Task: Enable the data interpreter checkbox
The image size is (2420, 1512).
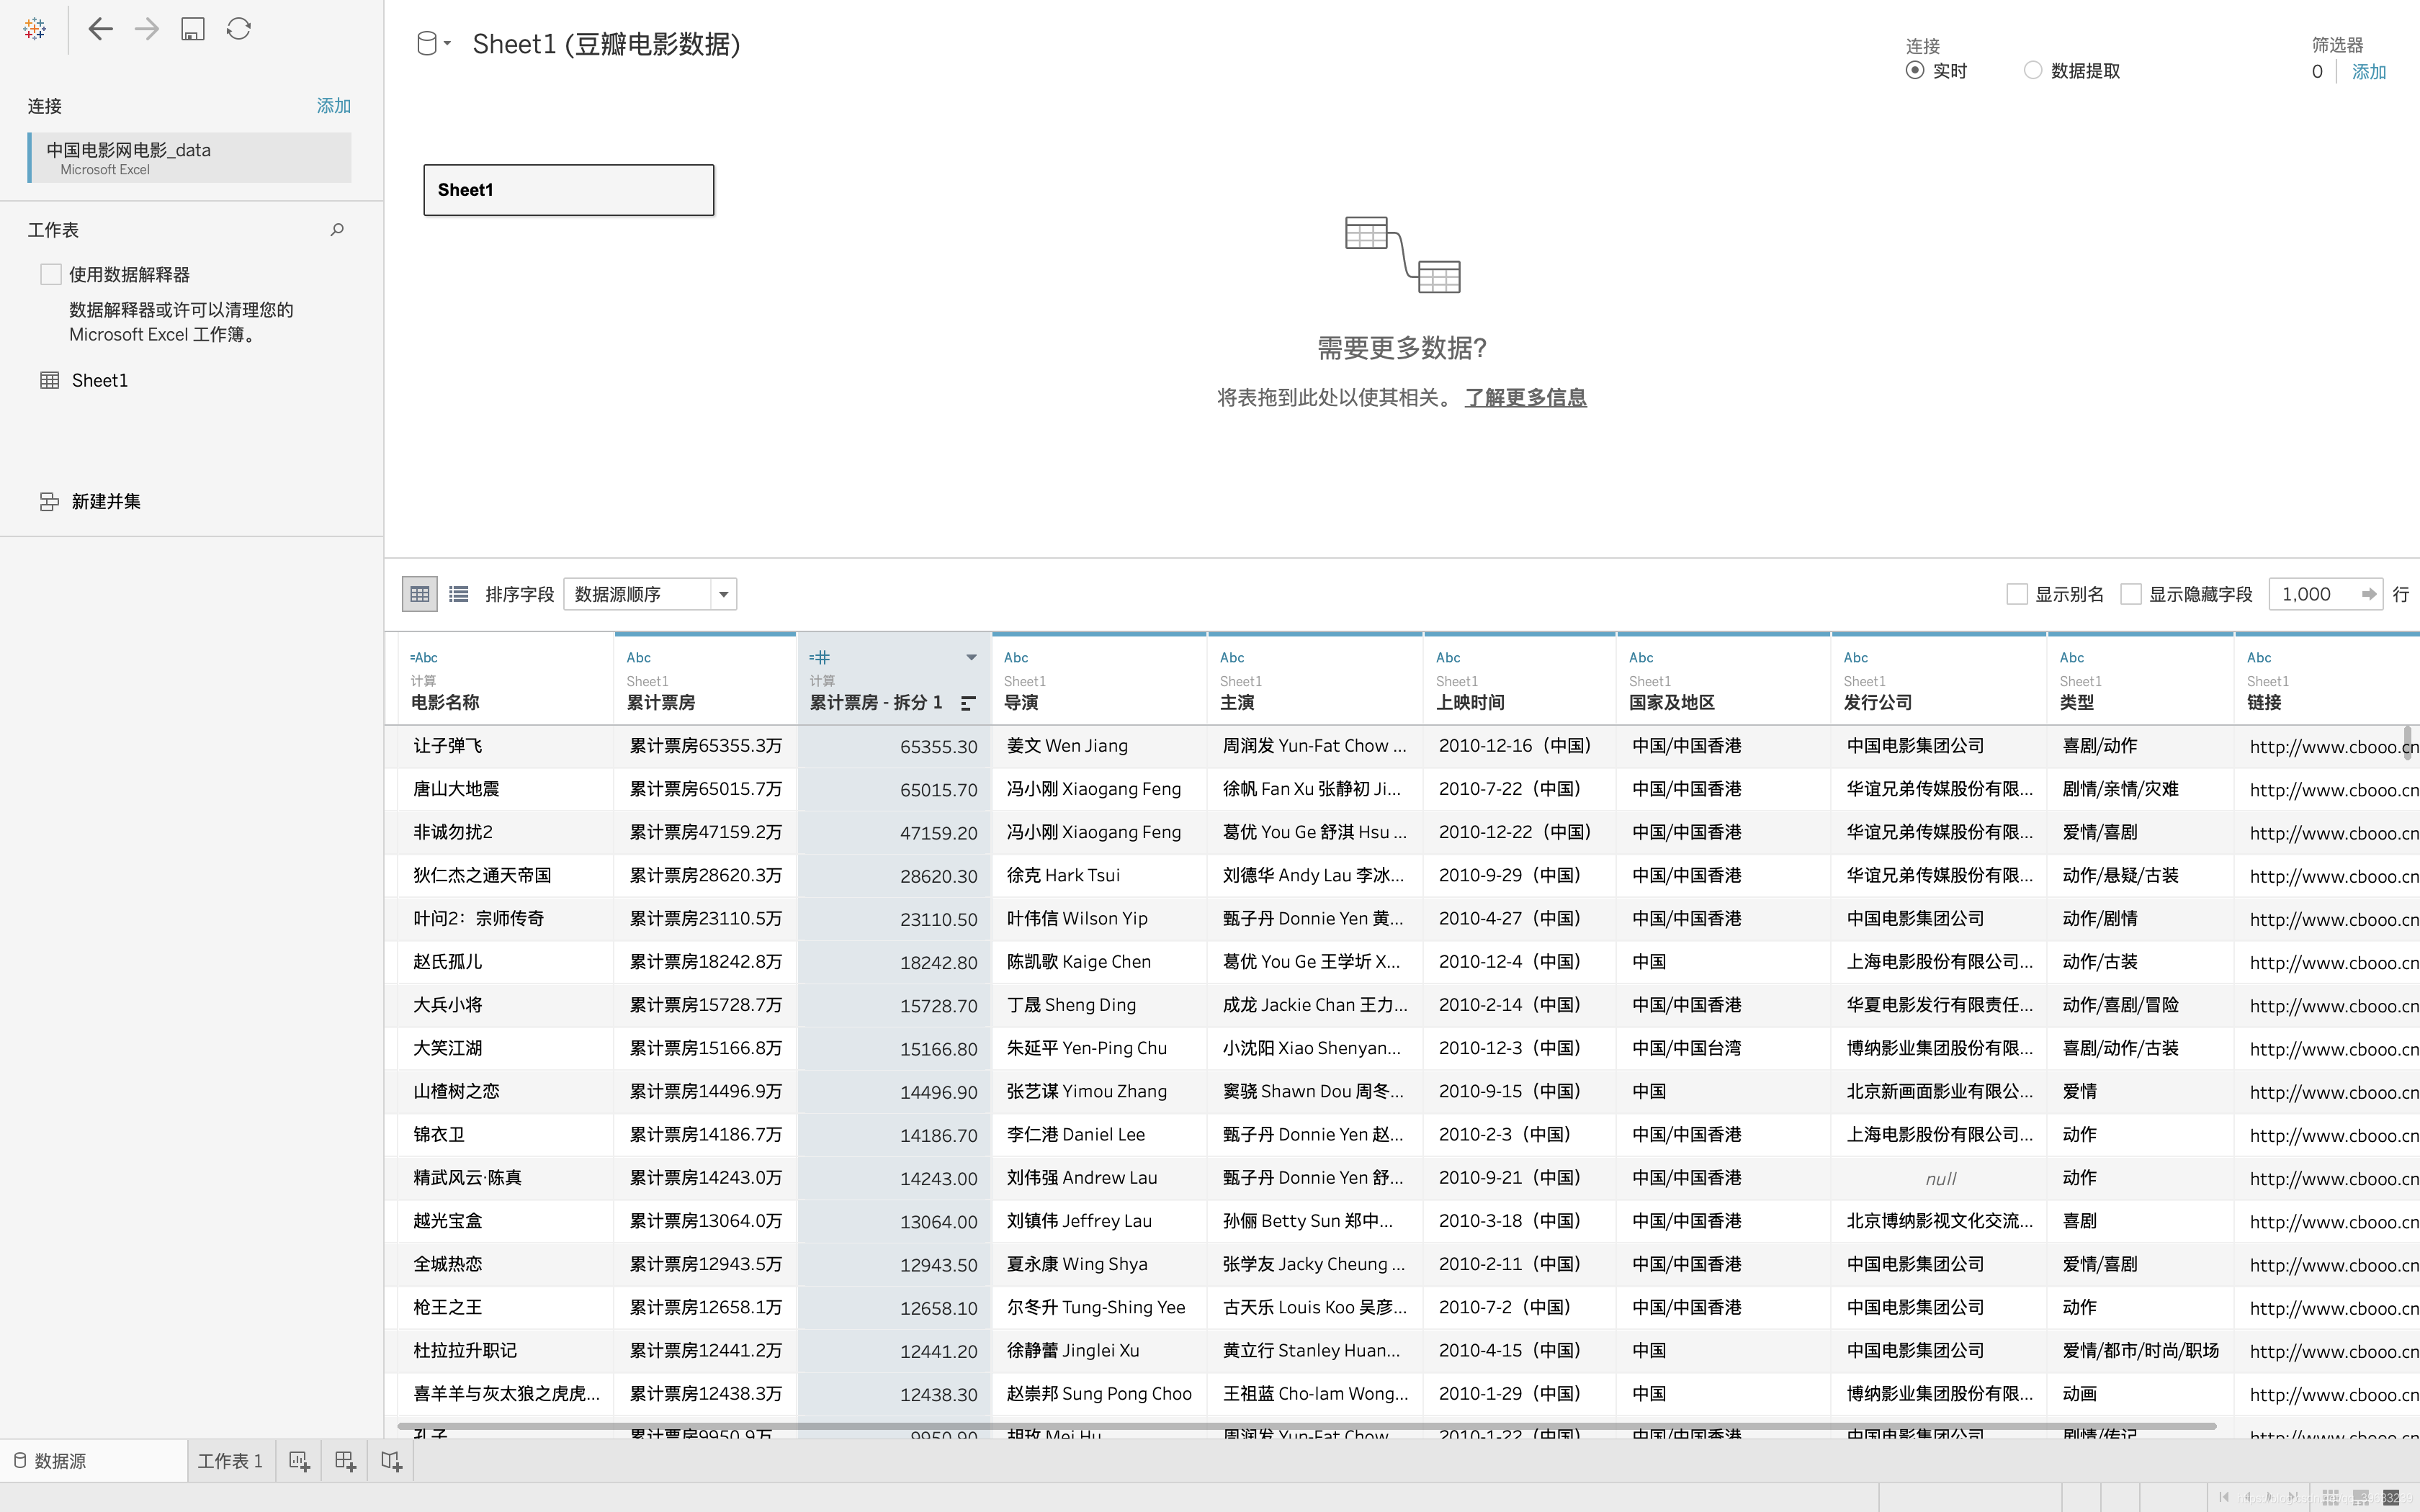Action: [x=51, y=274]
